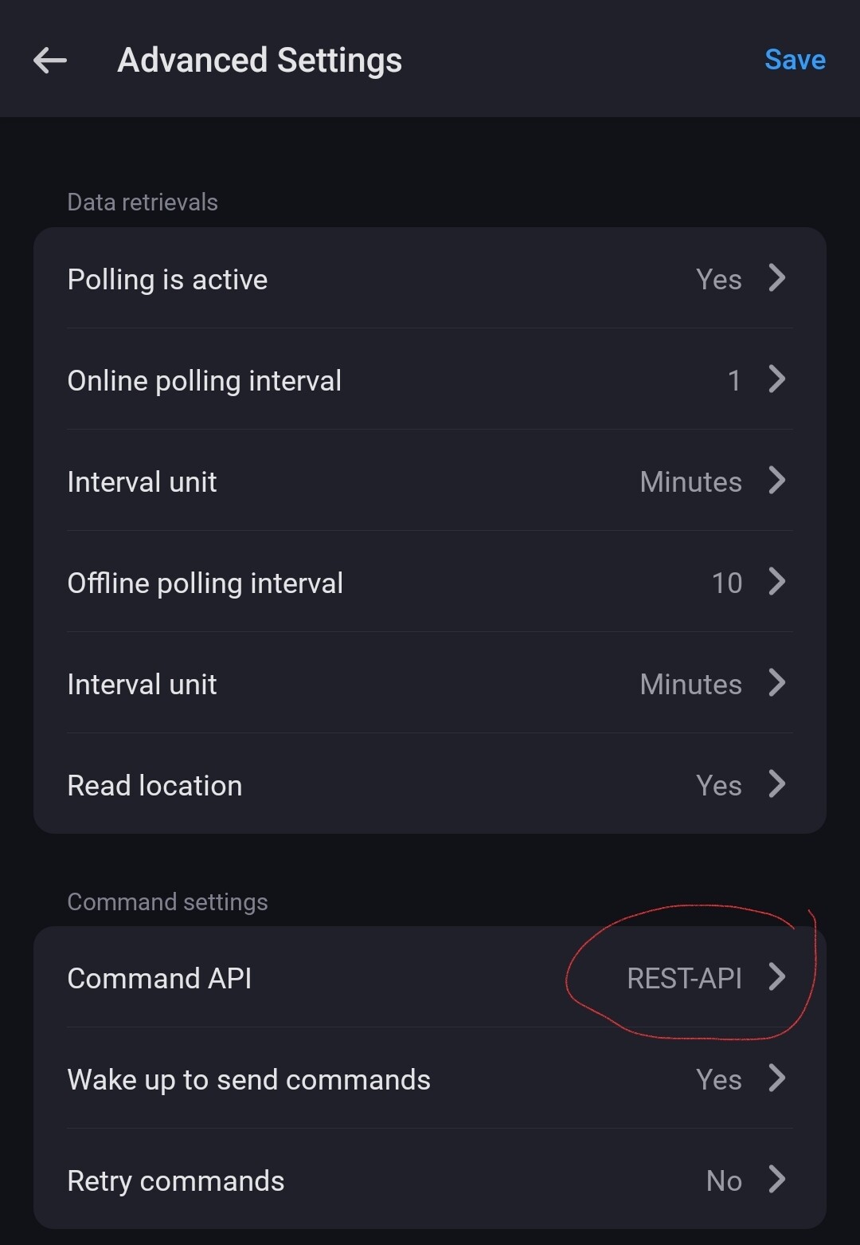
Task: Click chevron beside Online polling interval
Action: 777,379
